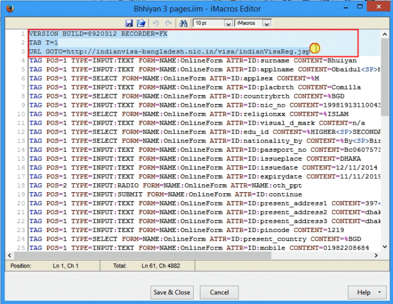
Task: Click the window title 'Bhhiyan 3 pages.iim'
Action: click(168, 9)
